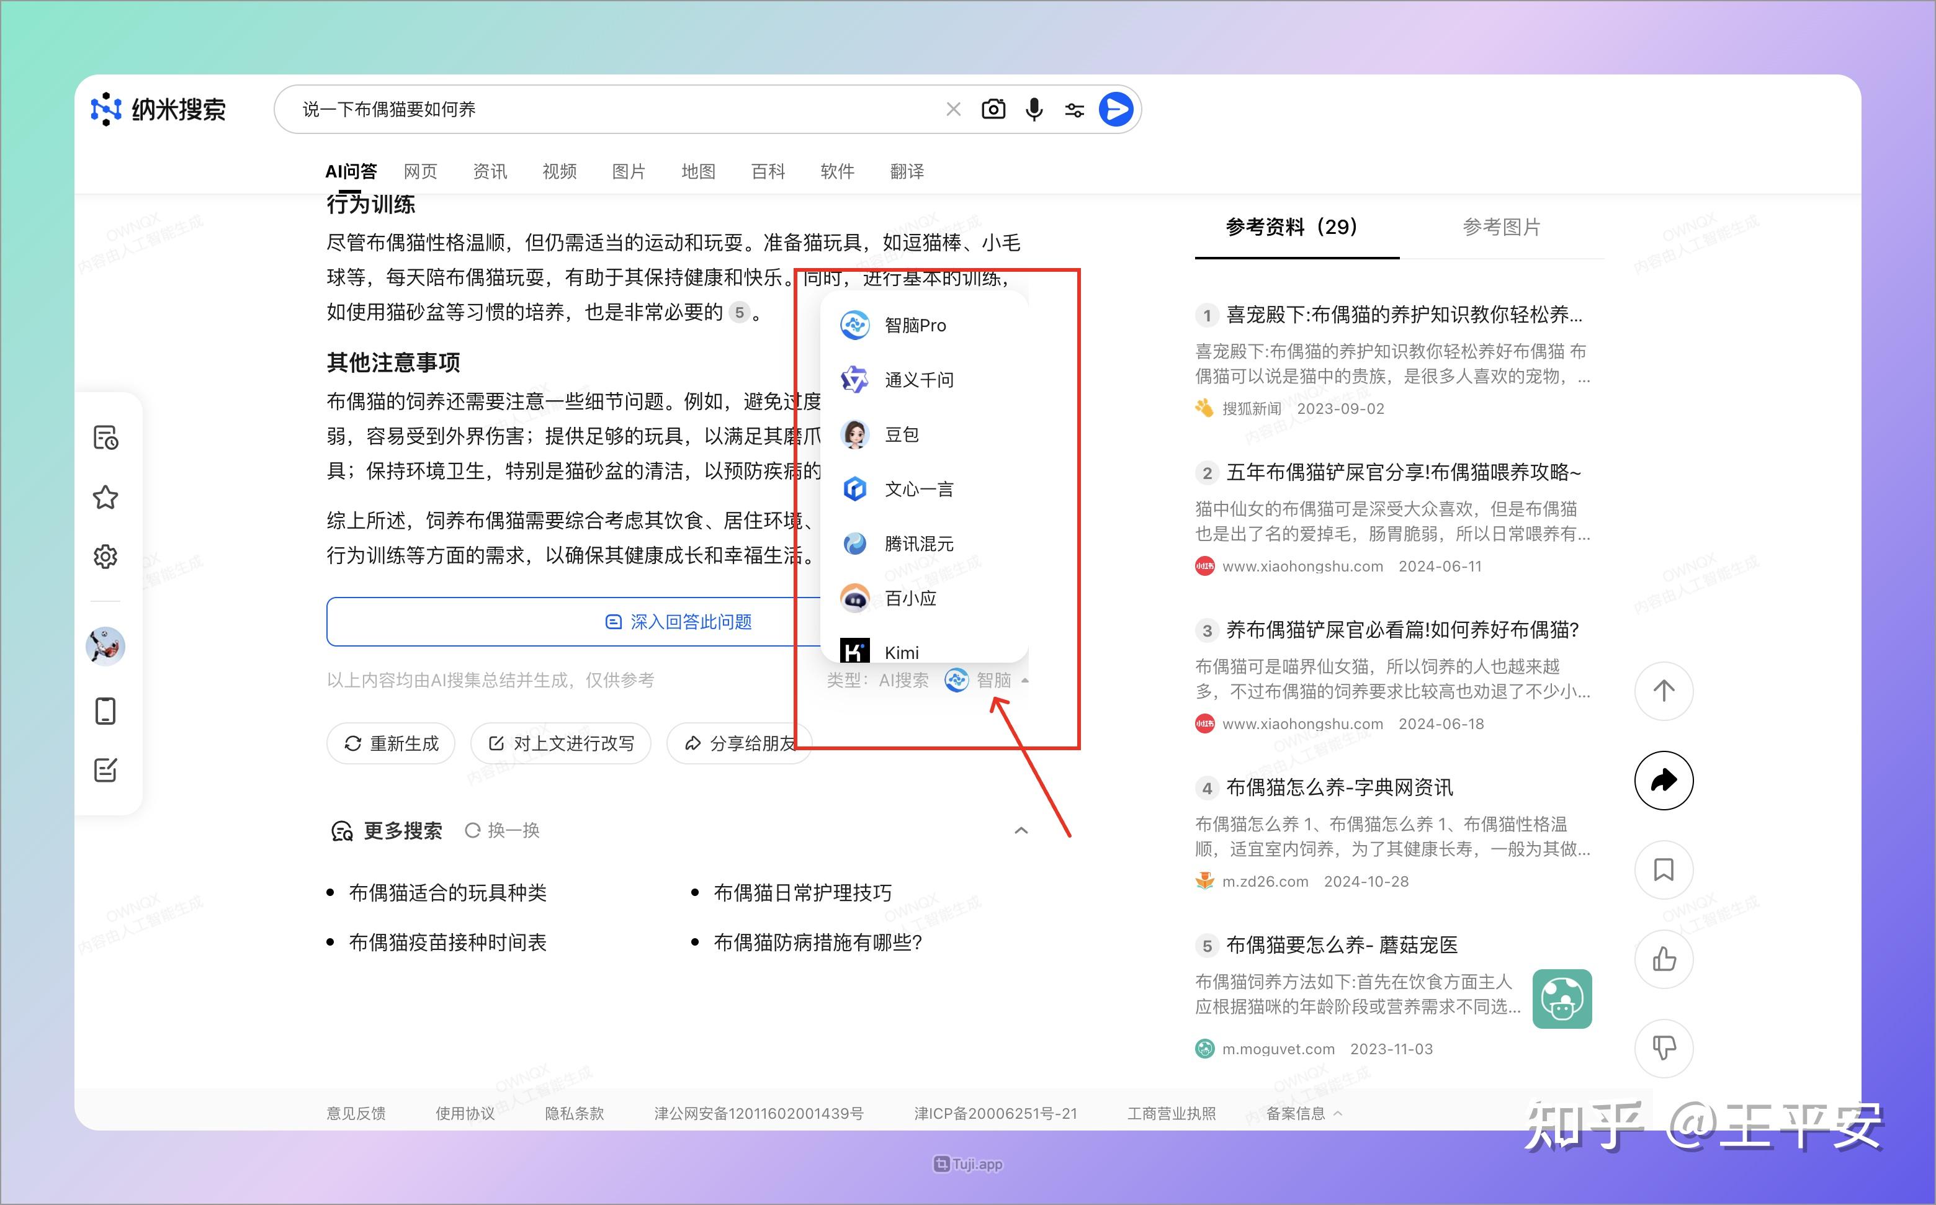This screenshot has width=1936, height=1205.
Task: Switch to the 视频 tab
Action: tap(560, 171)
